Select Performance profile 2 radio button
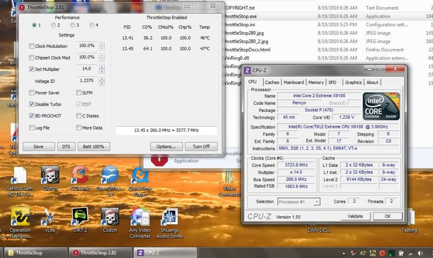 53,25
